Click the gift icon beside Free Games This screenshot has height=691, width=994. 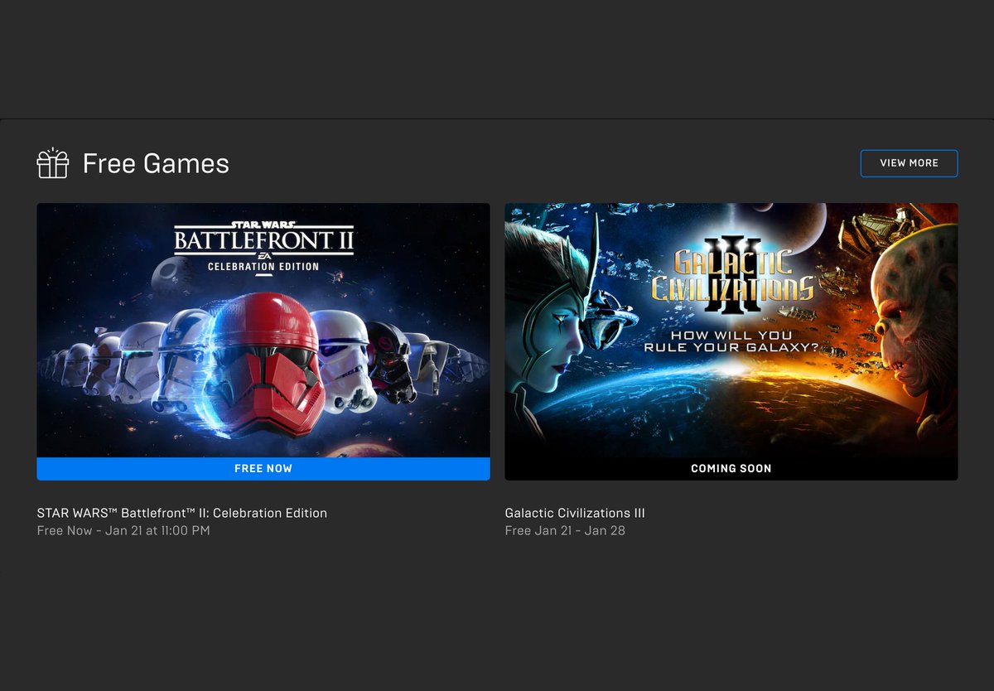52,163
